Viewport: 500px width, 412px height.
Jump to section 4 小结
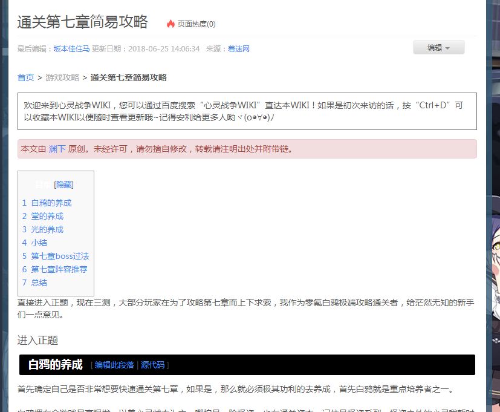tap(34, 243)
